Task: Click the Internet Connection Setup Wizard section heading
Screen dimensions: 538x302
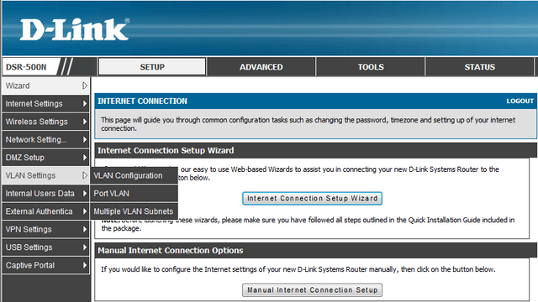Action: [x=166, y=150]
